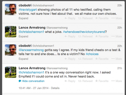Retweet Lance Armstrong's 'what a joke' tweet
The image size is (126, 95).
(x=85, y=36)
